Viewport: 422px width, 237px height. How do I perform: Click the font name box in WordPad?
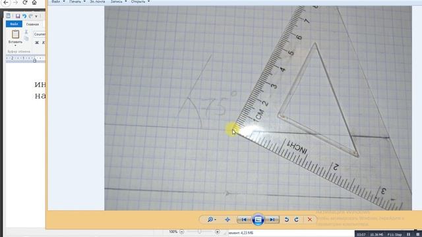click(x=40, y=34)
